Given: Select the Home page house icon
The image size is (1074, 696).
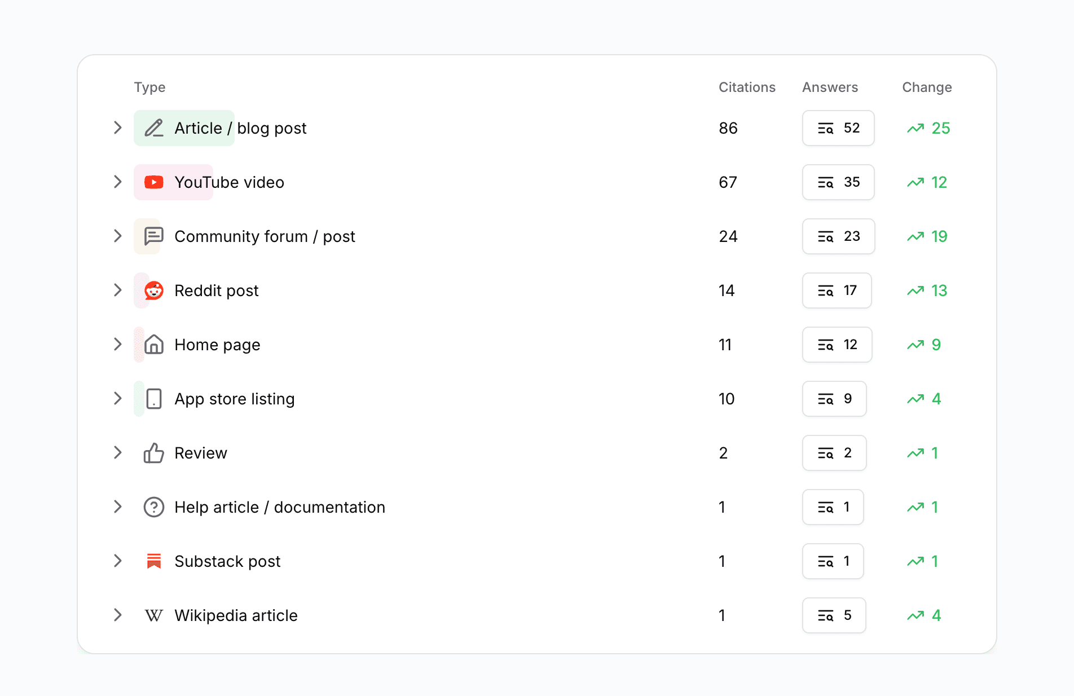Looking at the screenshot, I should point(153,345).
